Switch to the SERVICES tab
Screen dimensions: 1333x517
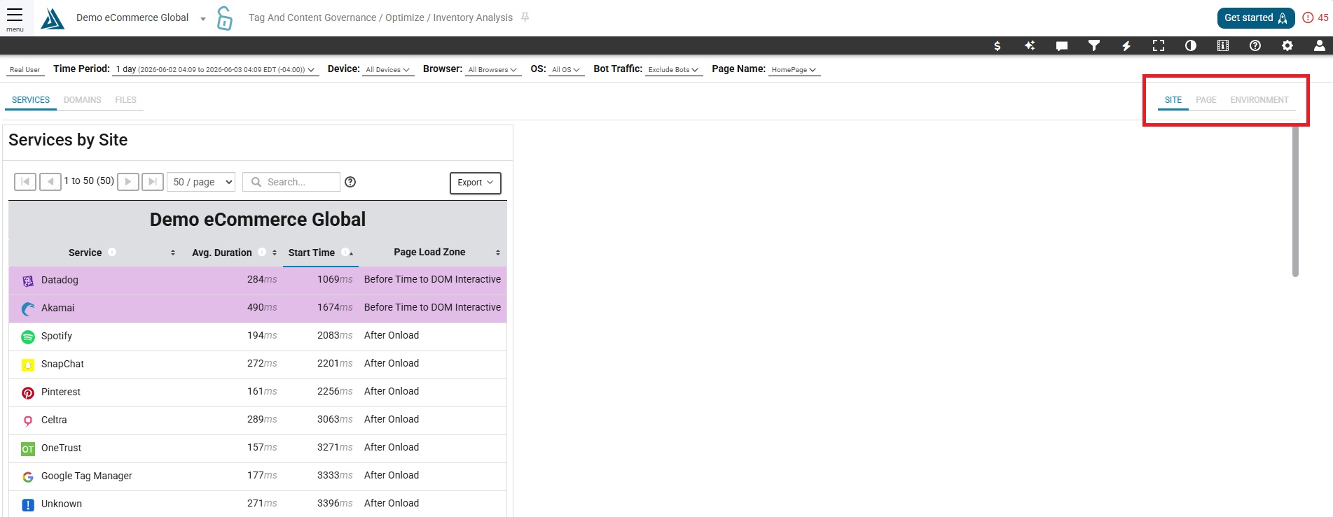(31, 100)
